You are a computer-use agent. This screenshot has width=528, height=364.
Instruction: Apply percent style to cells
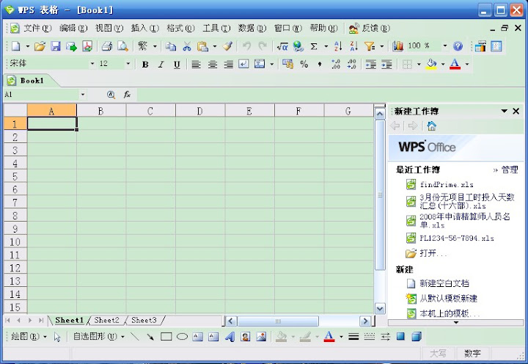304,64
